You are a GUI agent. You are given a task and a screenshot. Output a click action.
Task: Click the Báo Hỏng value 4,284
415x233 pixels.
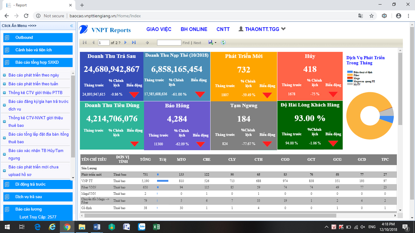[177, 119]
